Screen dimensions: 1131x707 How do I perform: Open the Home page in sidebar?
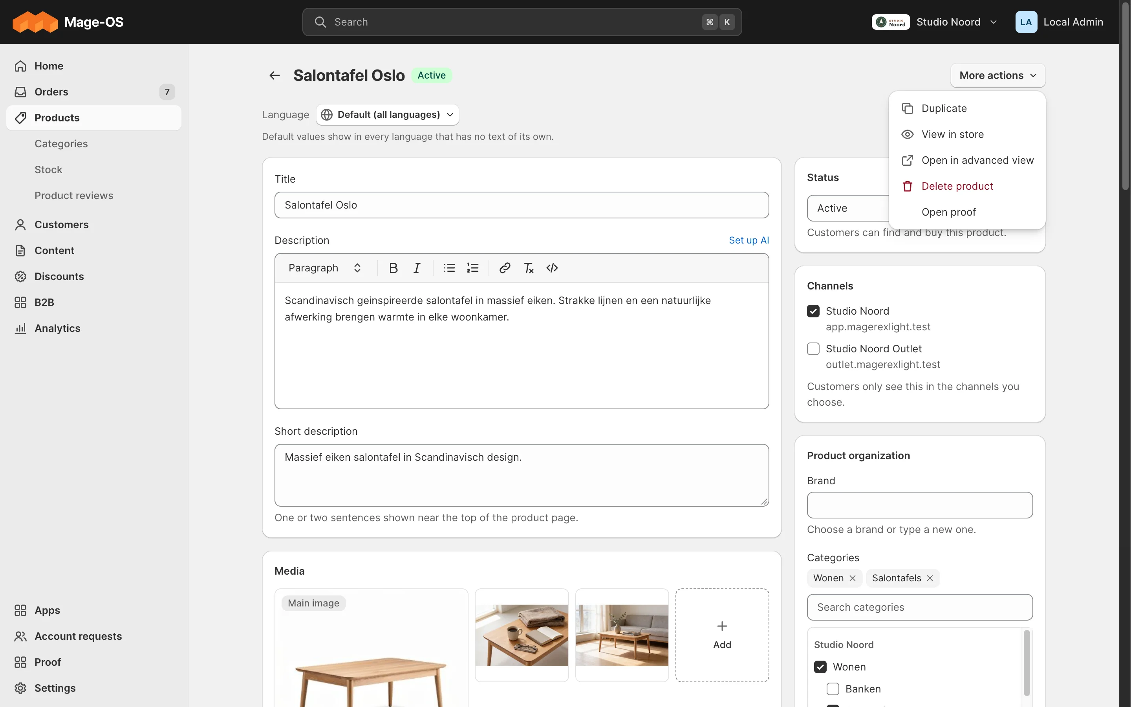tap(93, 66)
